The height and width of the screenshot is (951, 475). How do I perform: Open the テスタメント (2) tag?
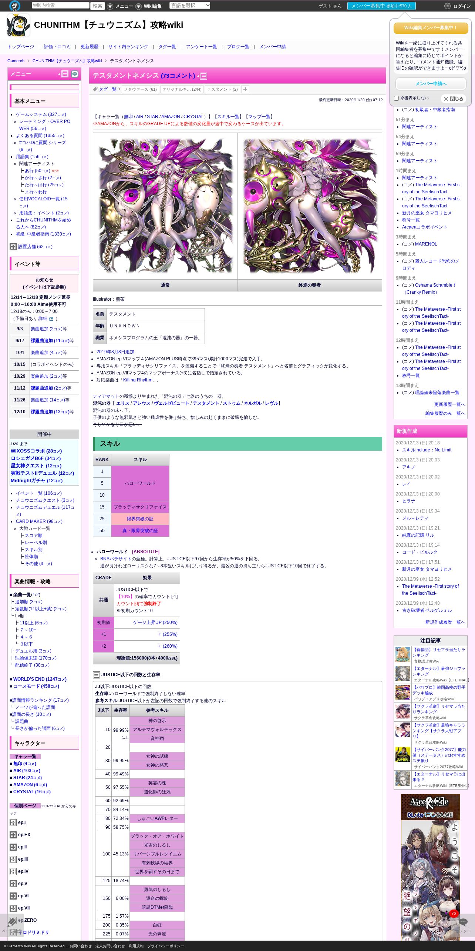[222, 89]
